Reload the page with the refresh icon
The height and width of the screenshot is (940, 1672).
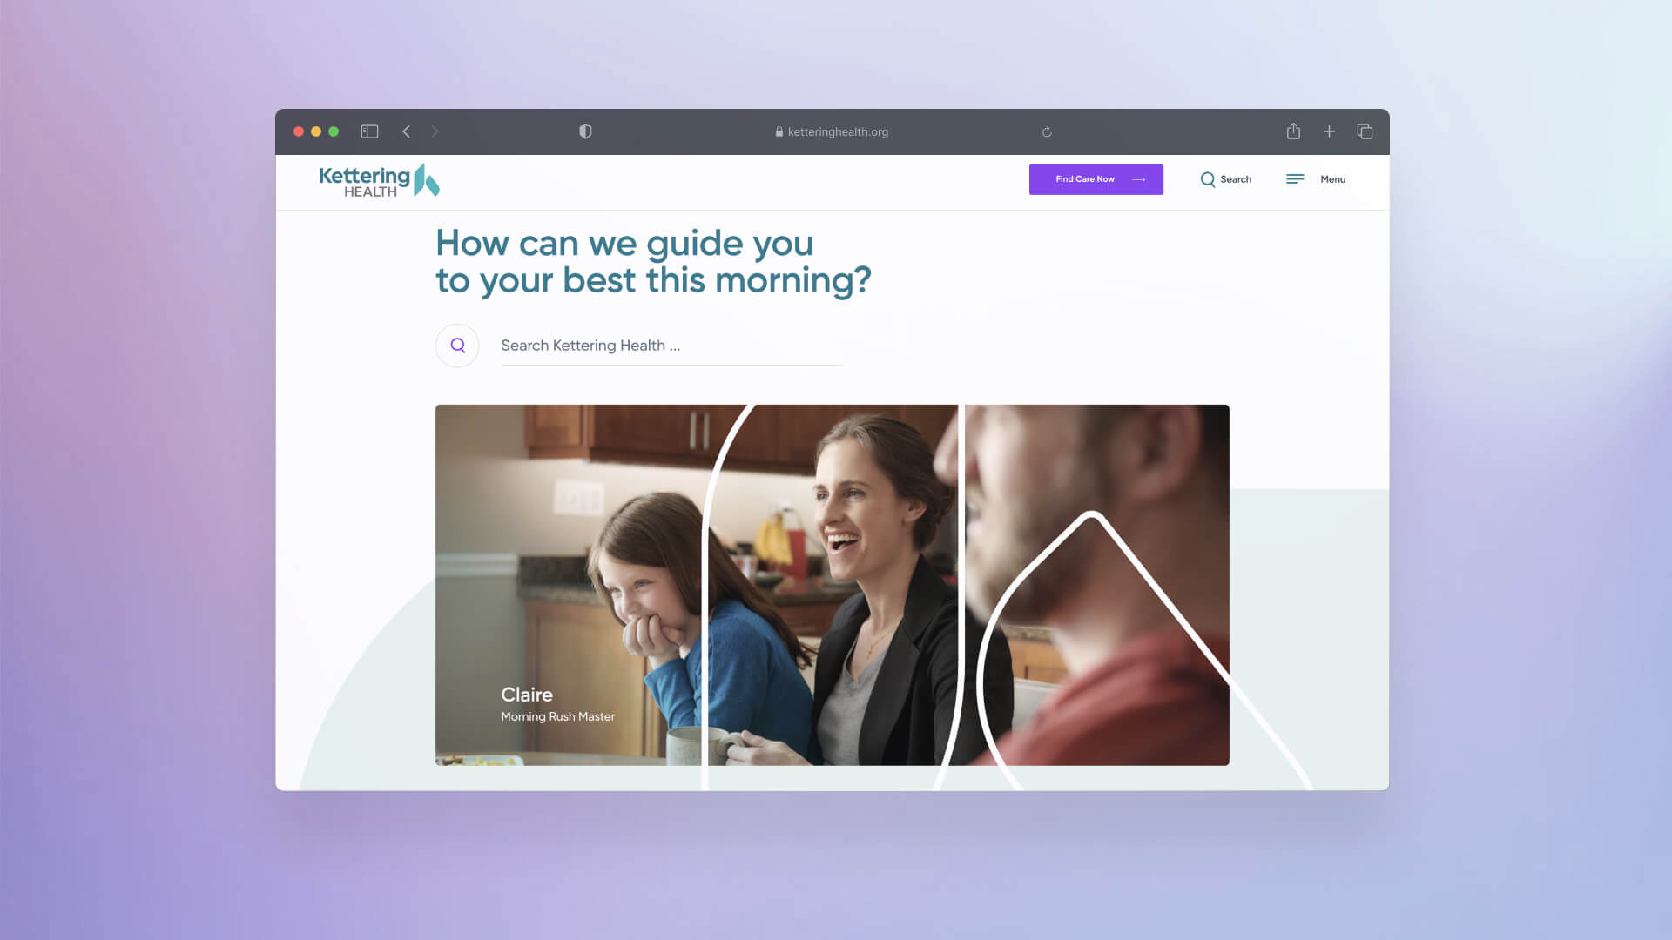(1047, 132)
